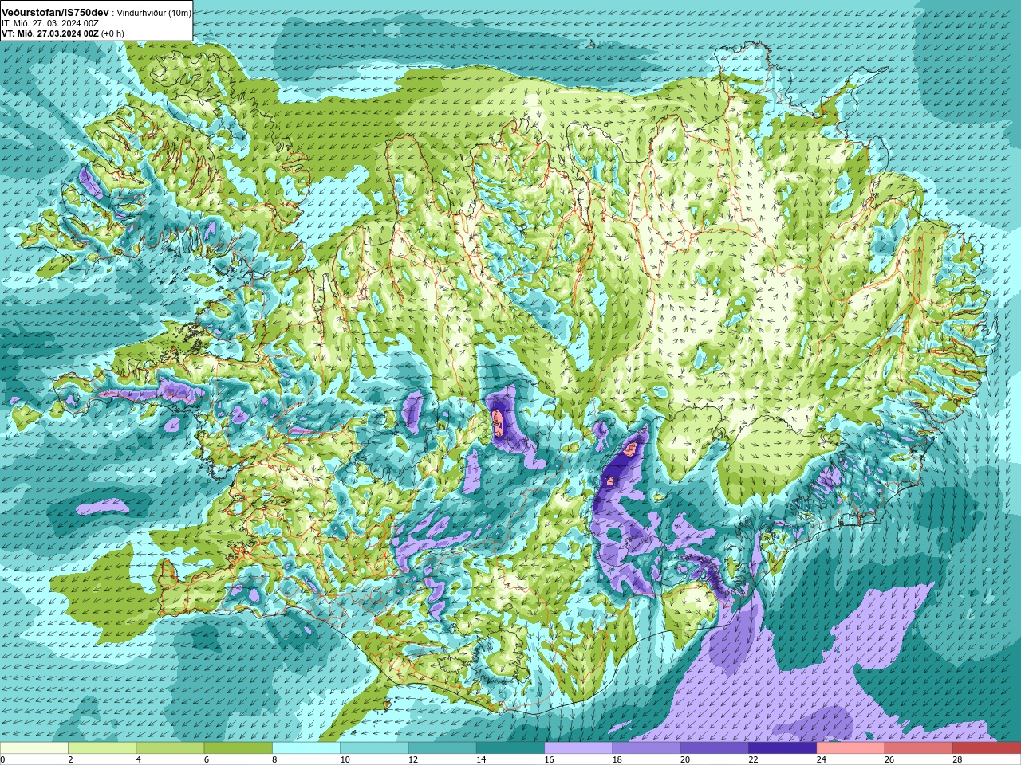Click the legend tick label 18

point(617,759)
